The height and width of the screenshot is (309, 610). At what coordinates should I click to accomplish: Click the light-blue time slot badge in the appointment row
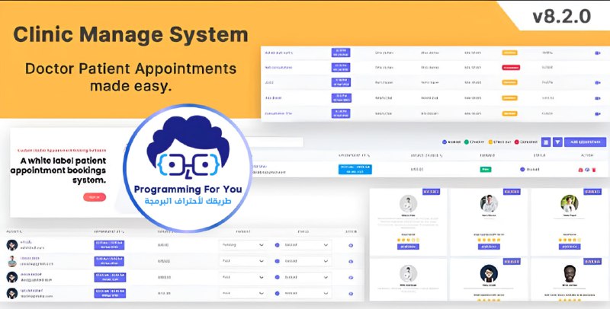(x=355, y=170)
